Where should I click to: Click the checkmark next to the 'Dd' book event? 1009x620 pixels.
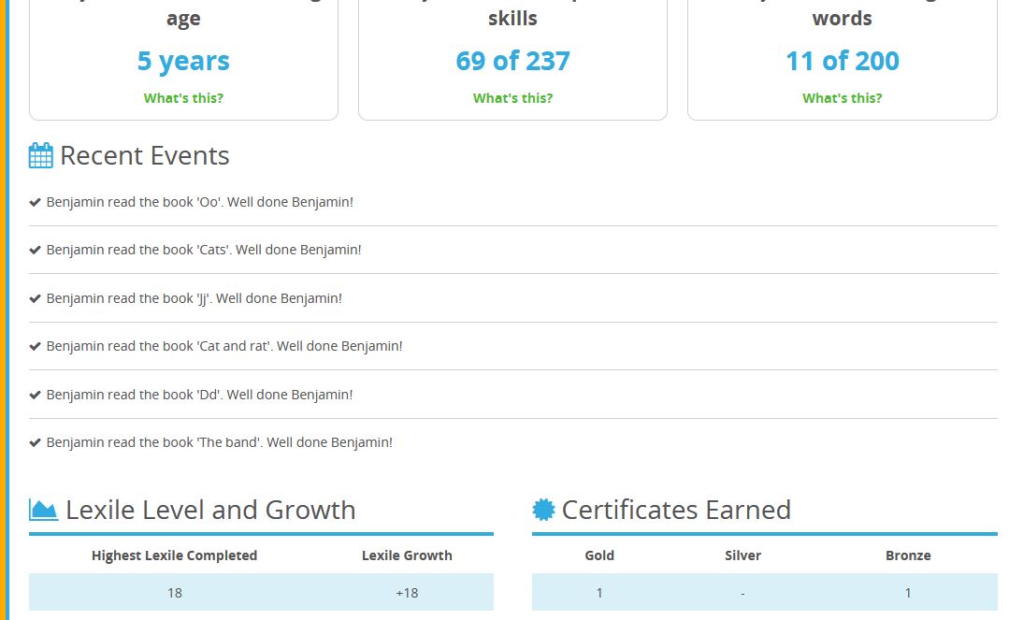pyautogui.click(x=36, y=395)
